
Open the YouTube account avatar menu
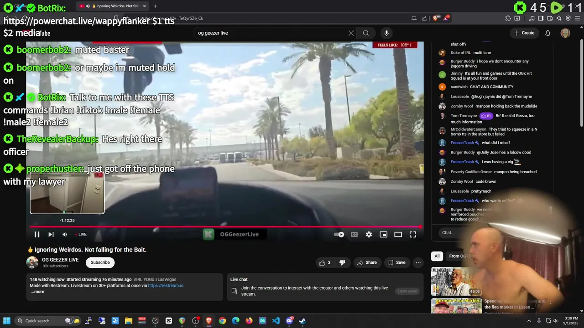[565, 33]
